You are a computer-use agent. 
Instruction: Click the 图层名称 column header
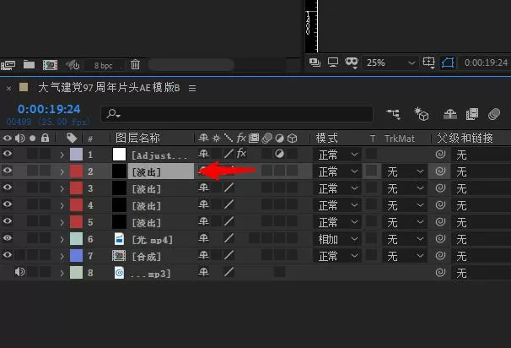click(x=137, y=138)
